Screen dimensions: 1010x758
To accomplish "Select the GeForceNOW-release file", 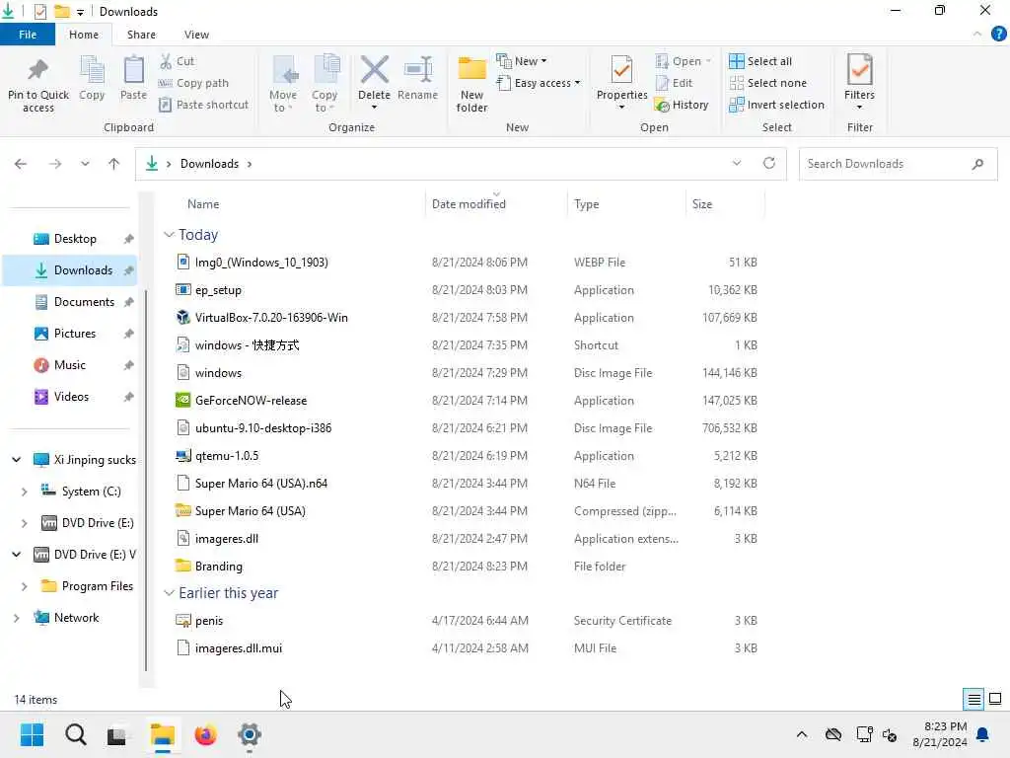I will point(251,401).
